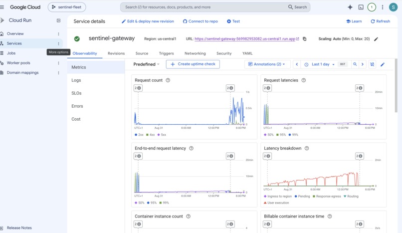Toggle Routing series in Latency breakdown legend
Viewport: 402px width, 233px height.
(351, 197)
